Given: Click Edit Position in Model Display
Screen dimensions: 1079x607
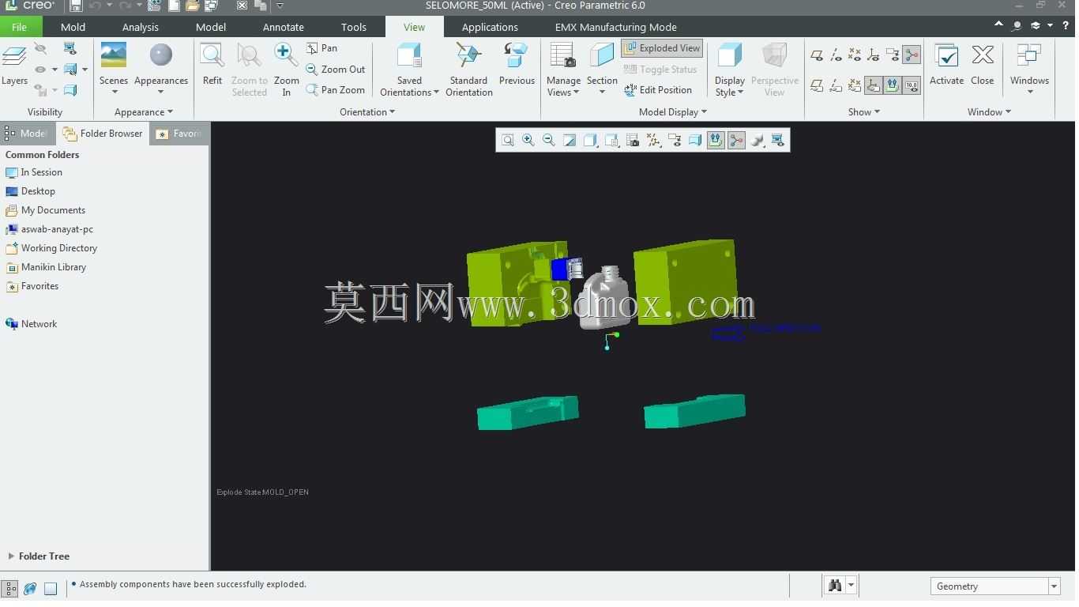Looking at the screenshot, I should pyautogui.click(x=657, y=90).
